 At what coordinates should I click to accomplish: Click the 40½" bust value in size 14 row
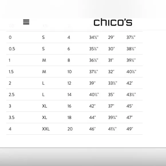click(94, 95)
